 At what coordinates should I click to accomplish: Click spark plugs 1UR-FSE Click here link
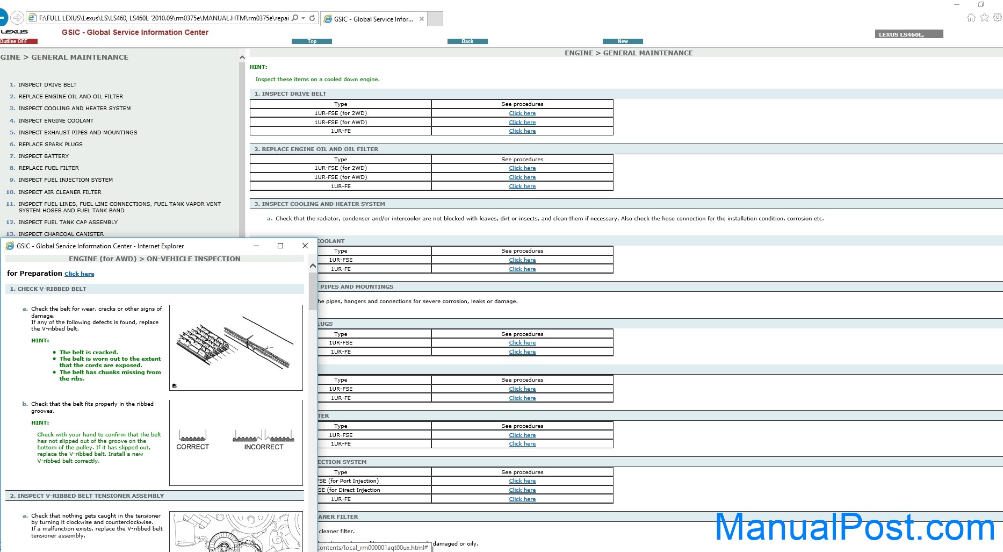[x=522, y=342]
